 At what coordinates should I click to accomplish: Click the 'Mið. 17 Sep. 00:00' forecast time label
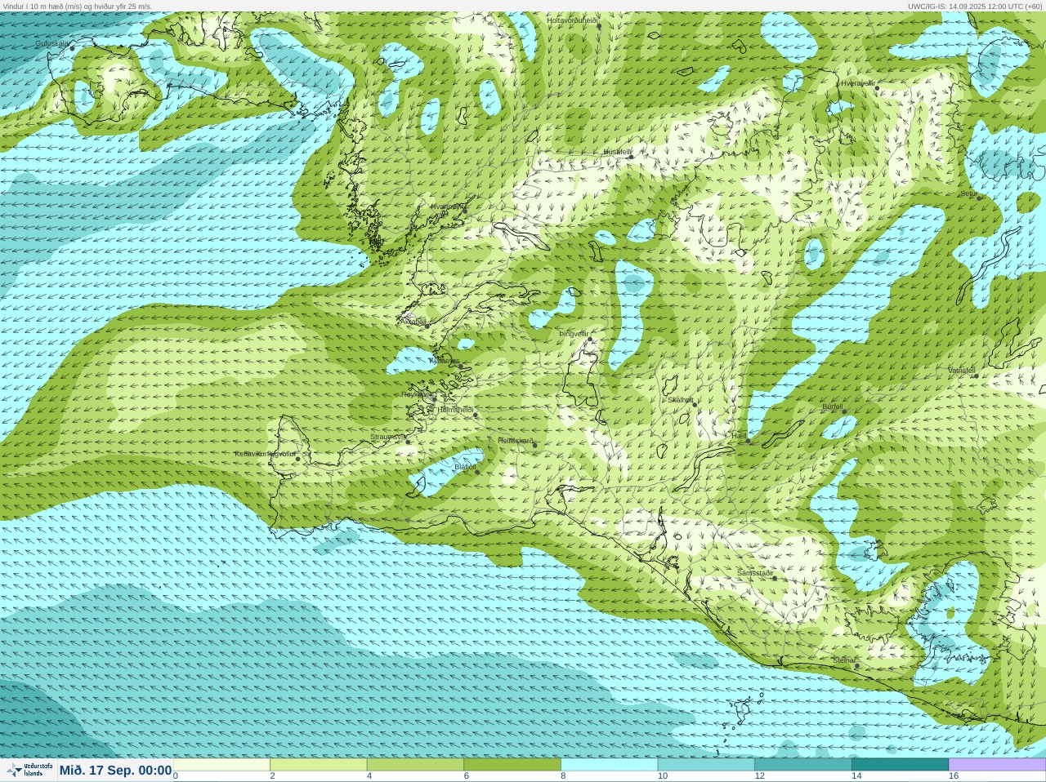tap(115, 771)
